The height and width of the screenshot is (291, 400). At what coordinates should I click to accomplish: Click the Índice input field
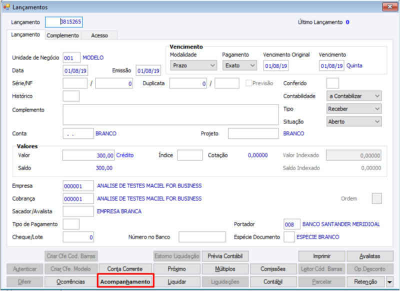click(x=190, y=155)
